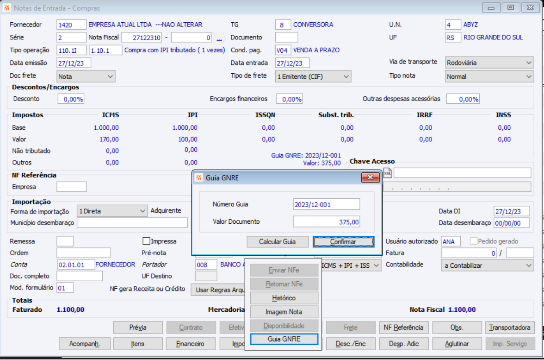The width and height of the screenshot is (544, 360).
Task: Click the Fornecedor code field
Action: [71, 25]
